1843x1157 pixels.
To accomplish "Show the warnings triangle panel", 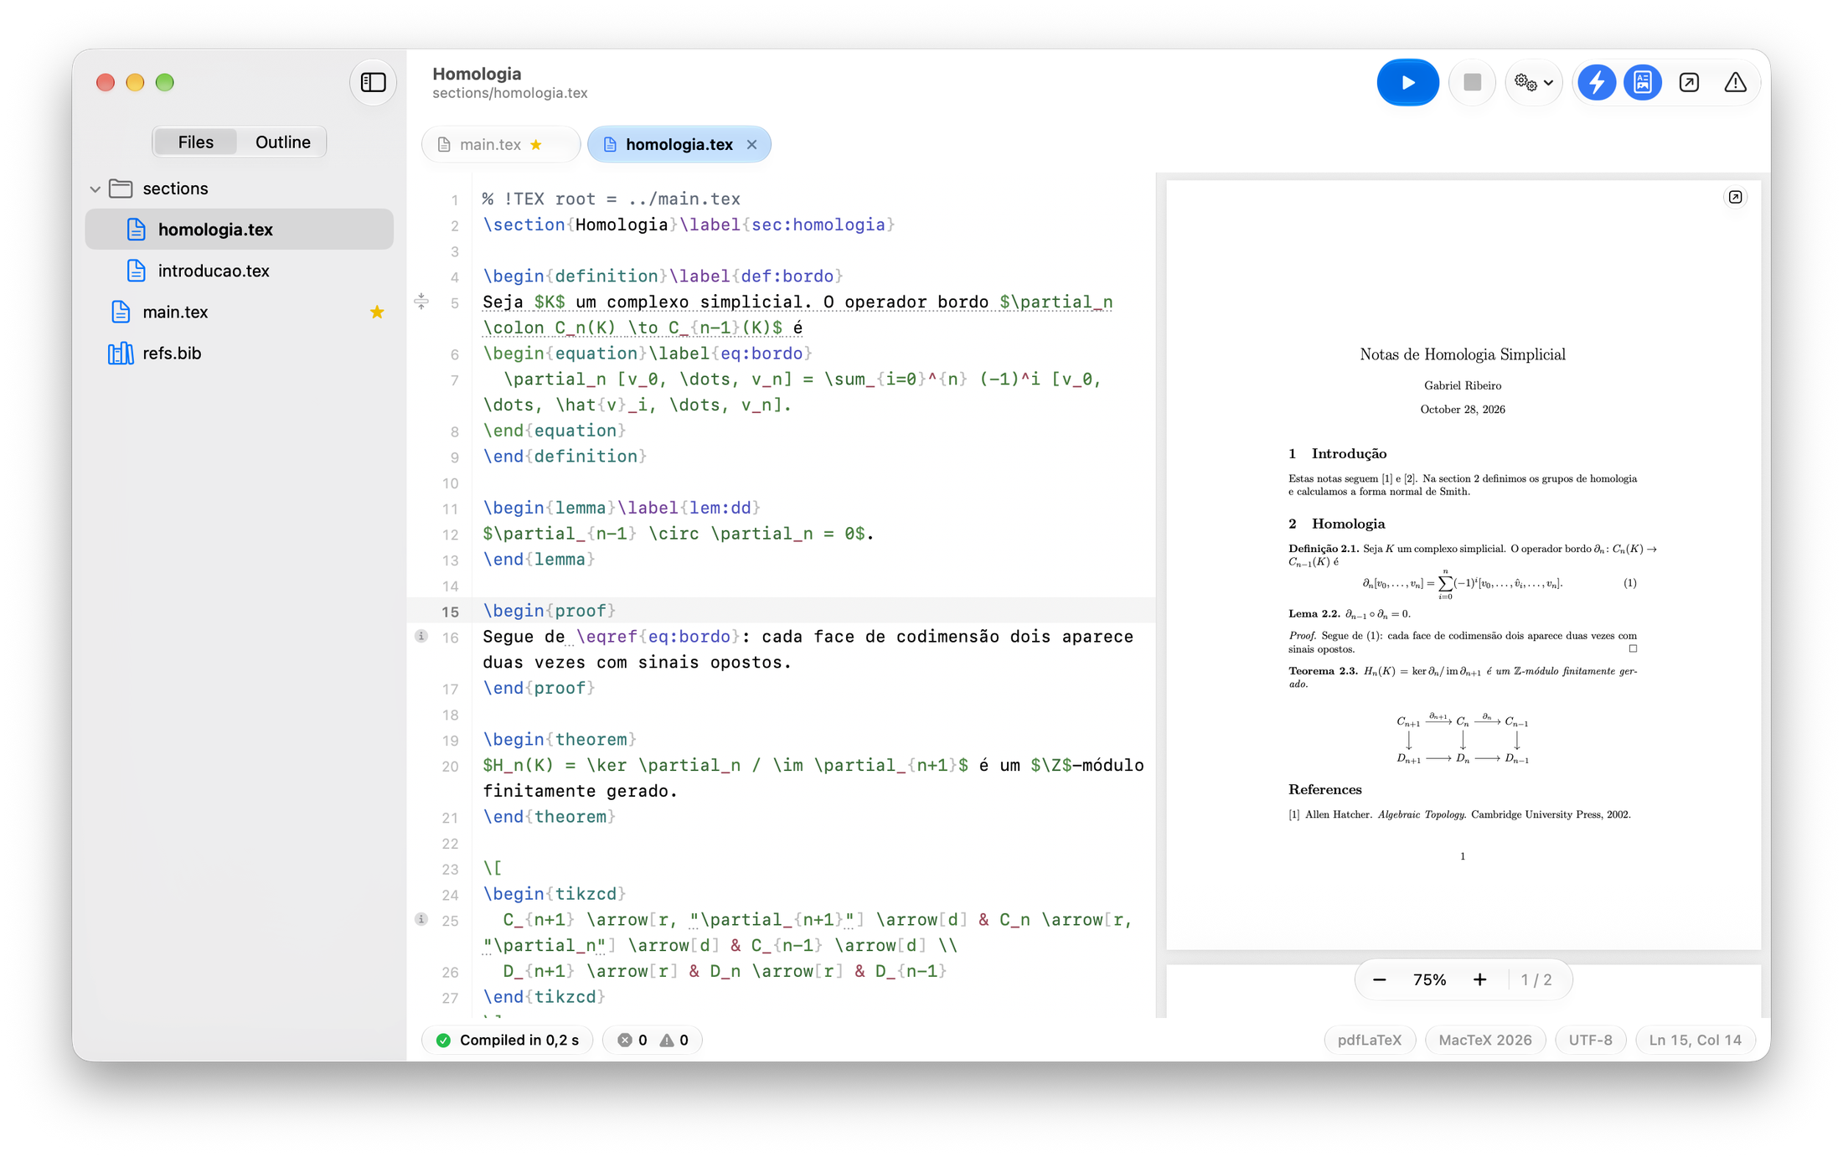I will (x=1735, y=82).
